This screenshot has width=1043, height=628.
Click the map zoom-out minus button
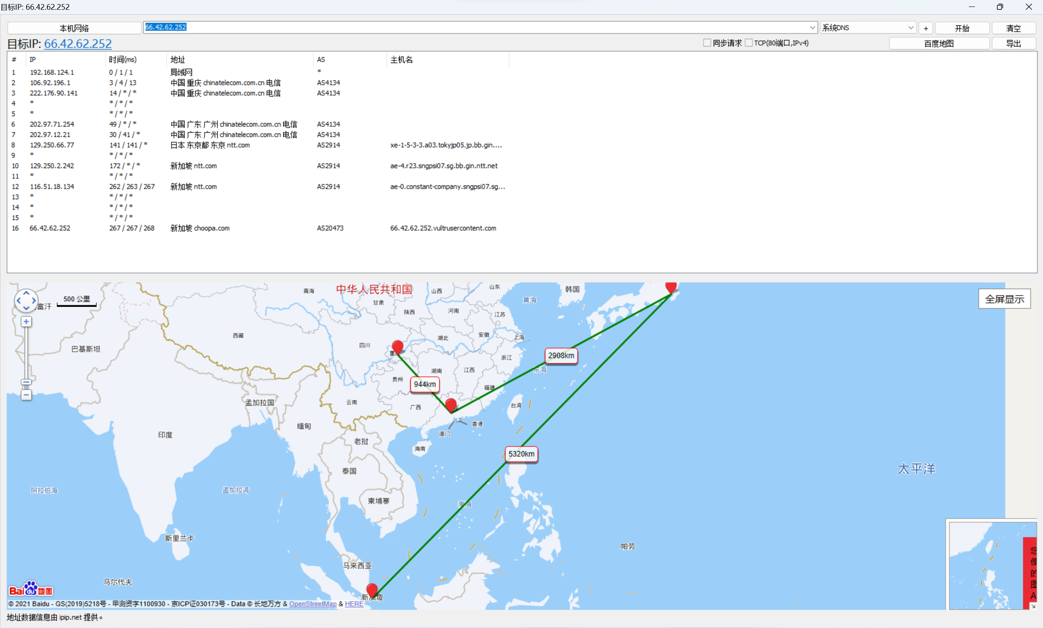(26, 395)
